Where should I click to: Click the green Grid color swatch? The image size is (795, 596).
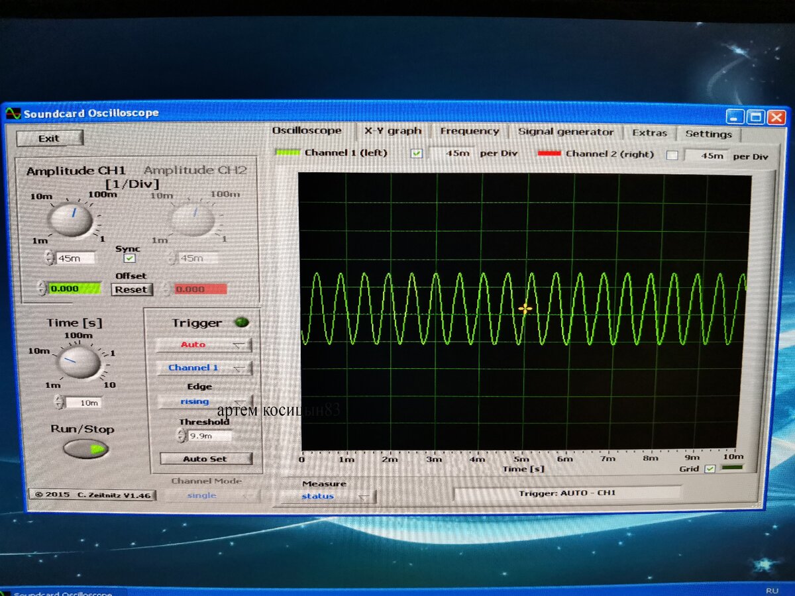731,468
